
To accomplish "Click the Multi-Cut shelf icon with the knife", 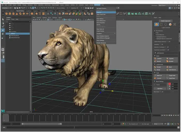I will pyautogui.click(x=118, y=14).
